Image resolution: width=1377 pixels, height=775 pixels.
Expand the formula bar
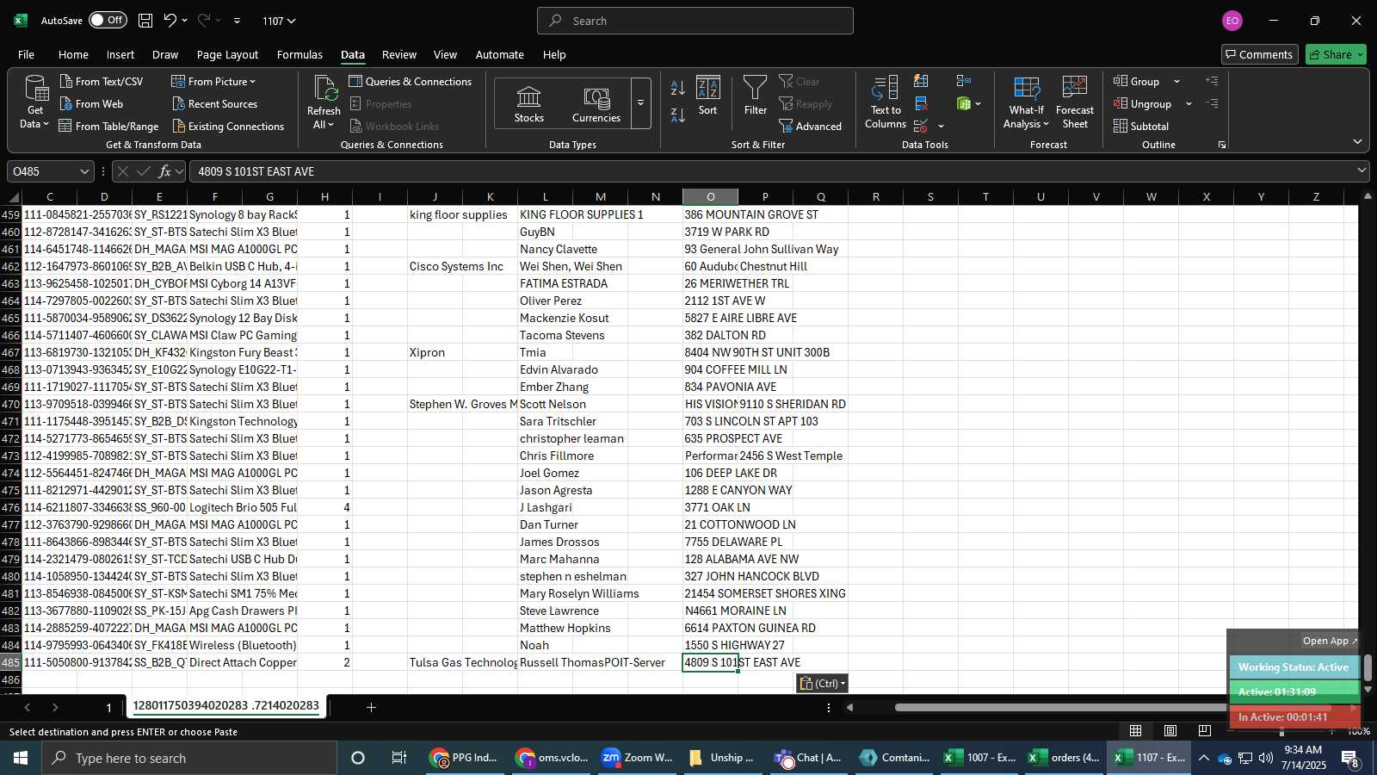click(1362, 170)
